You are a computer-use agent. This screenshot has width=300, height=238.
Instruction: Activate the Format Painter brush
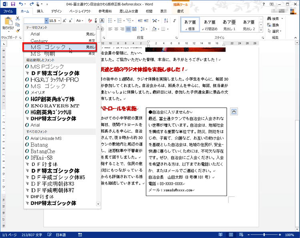click(x=18, y=31)
